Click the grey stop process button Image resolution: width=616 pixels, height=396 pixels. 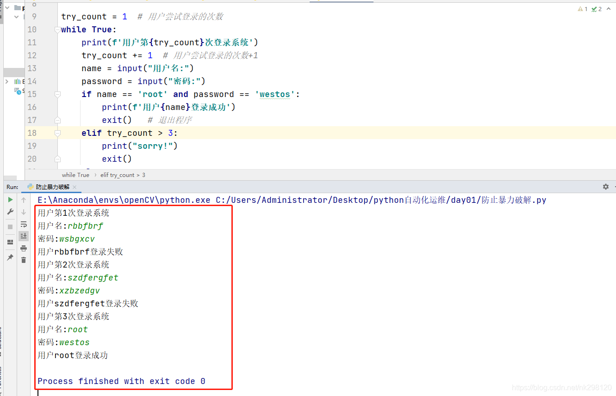[10, 227]
